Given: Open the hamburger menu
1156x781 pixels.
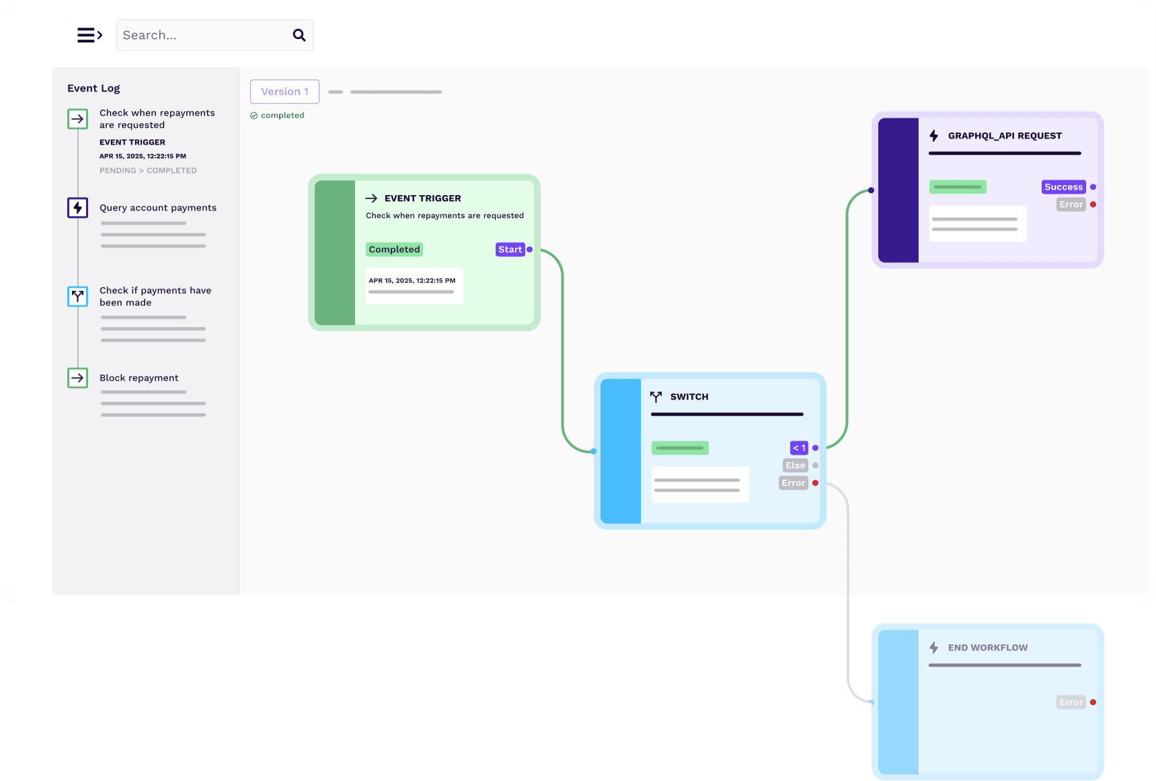Looking at the screenshot, I should tap(86, 34).
